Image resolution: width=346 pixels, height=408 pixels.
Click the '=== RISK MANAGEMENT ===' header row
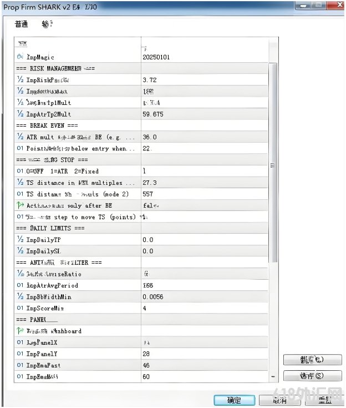pos(141,68)
